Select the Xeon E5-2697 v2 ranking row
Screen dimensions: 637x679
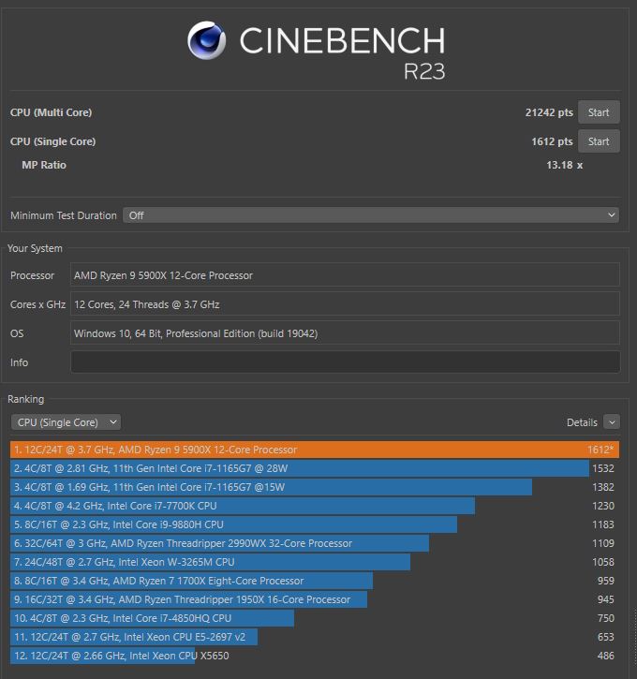pos(315,637)
